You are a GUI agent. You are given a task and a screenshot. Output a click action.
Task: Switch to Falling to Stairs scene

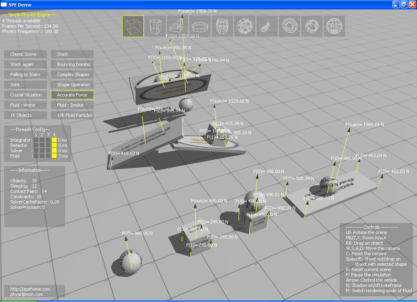tap(25, 74)
